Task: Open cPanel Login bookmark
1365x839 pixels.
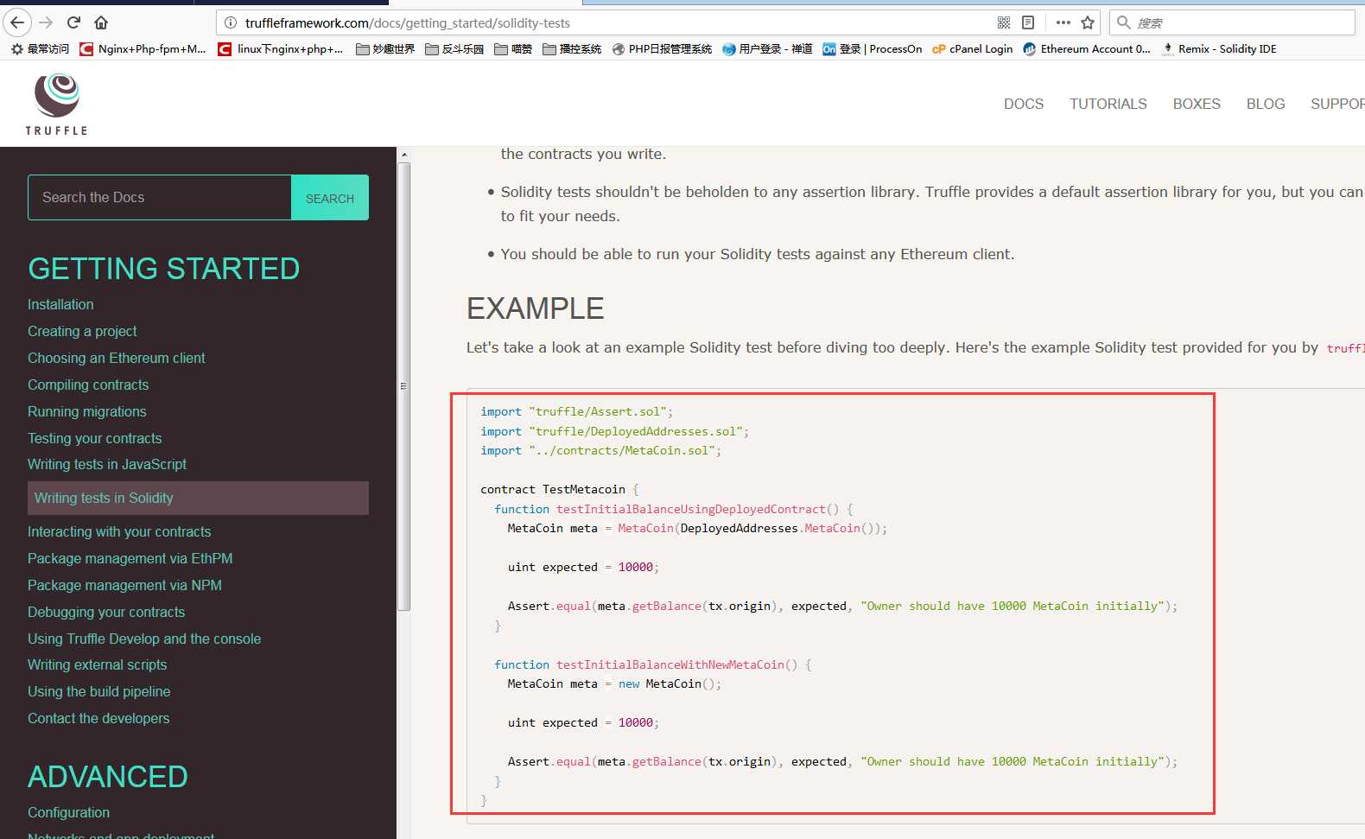Action: (x=972, y=49)
